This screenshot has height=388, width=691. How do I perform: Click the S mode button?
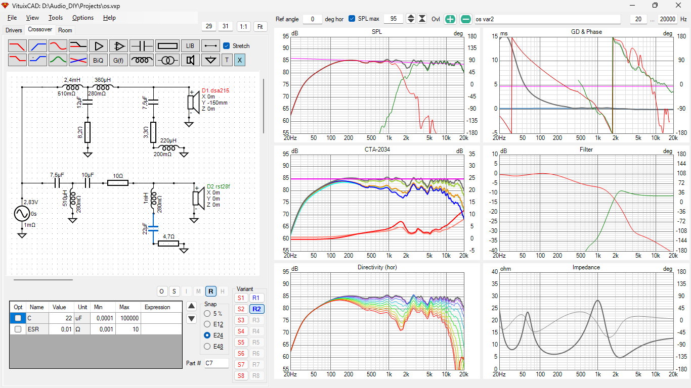click(174, 291)
